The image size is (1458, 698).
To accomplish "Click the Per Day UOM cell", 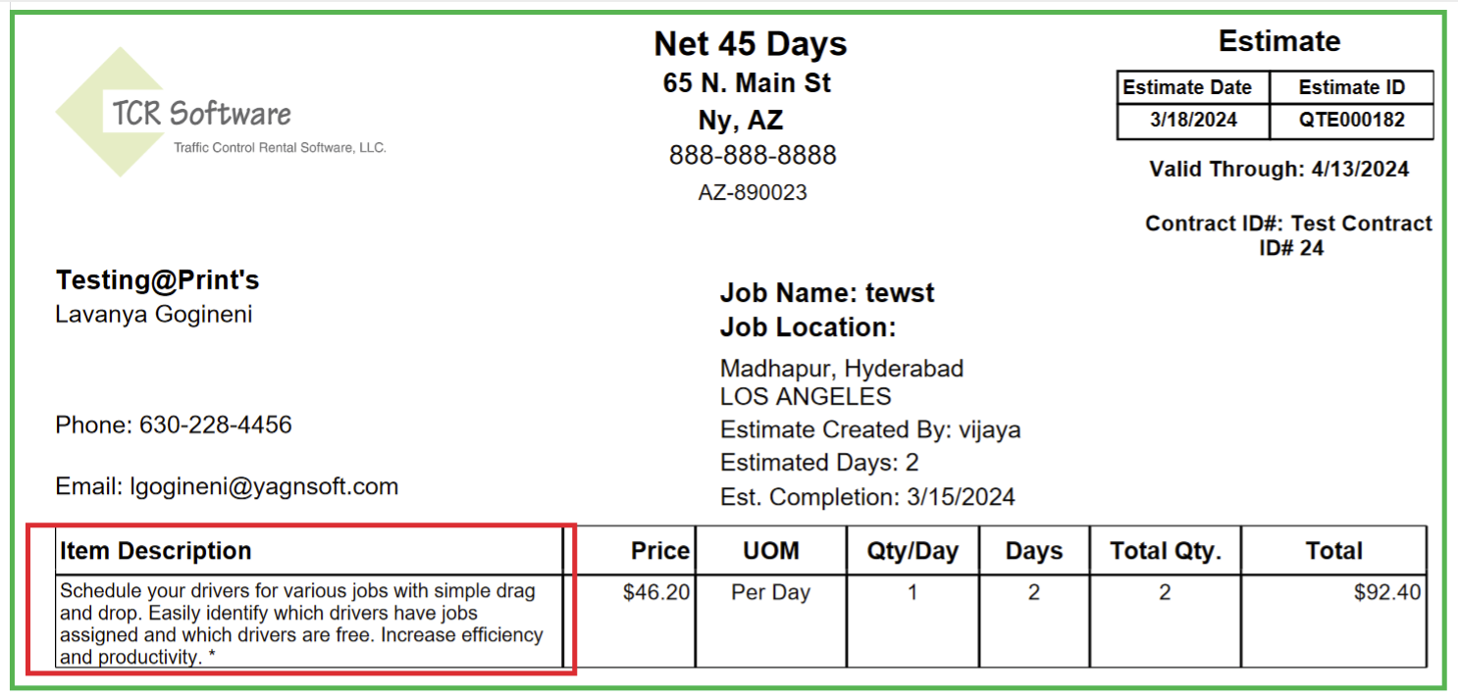I will (770, 593).
